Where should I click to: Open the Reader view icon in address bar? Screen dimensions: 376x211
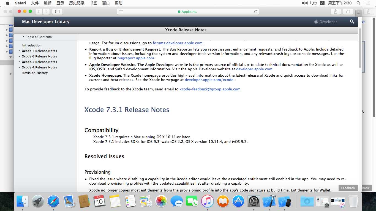(x=121, y=12)
